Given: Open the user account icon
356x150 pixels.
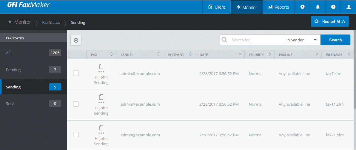Looking at the screenshot, I should pos(349,7).
